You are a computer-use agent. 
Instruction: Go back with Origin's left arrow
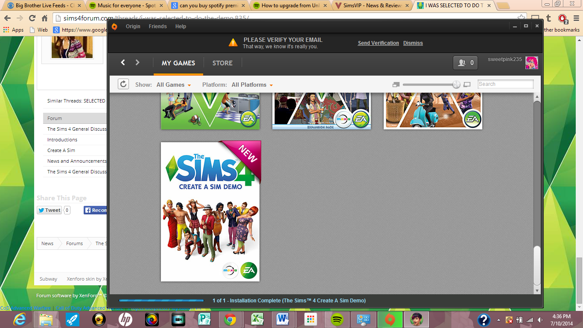tap(123, 62)
